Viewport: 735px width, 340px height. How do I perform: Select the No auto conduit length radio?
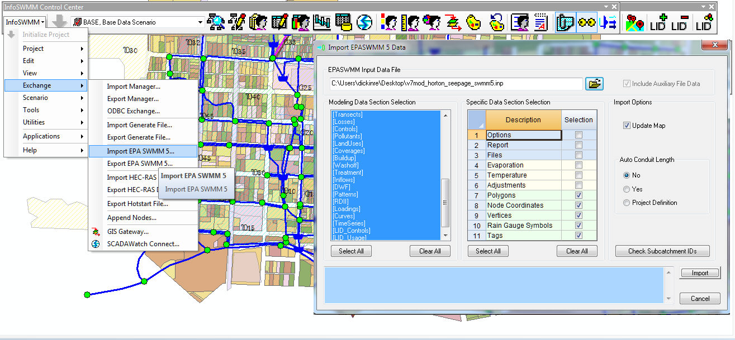[x=627, y=175]
